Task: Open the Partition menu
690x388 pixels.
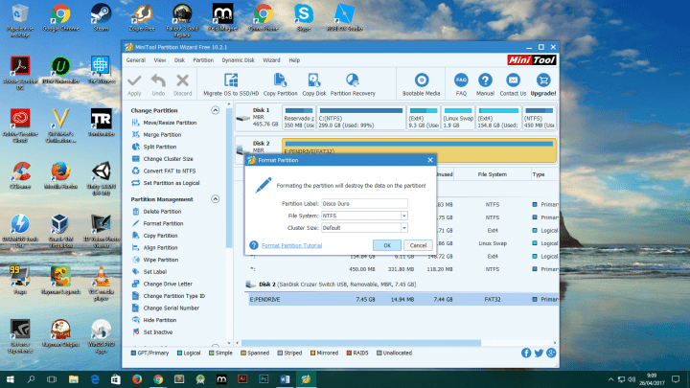Action: (203, 60)
